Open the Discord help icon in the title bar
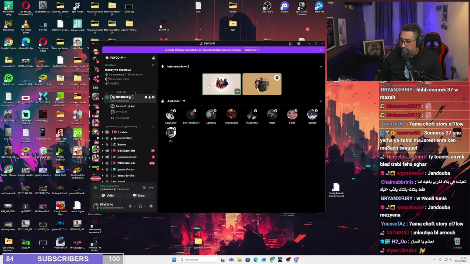This screenshot has height=264, width=470. pos(299,44)
